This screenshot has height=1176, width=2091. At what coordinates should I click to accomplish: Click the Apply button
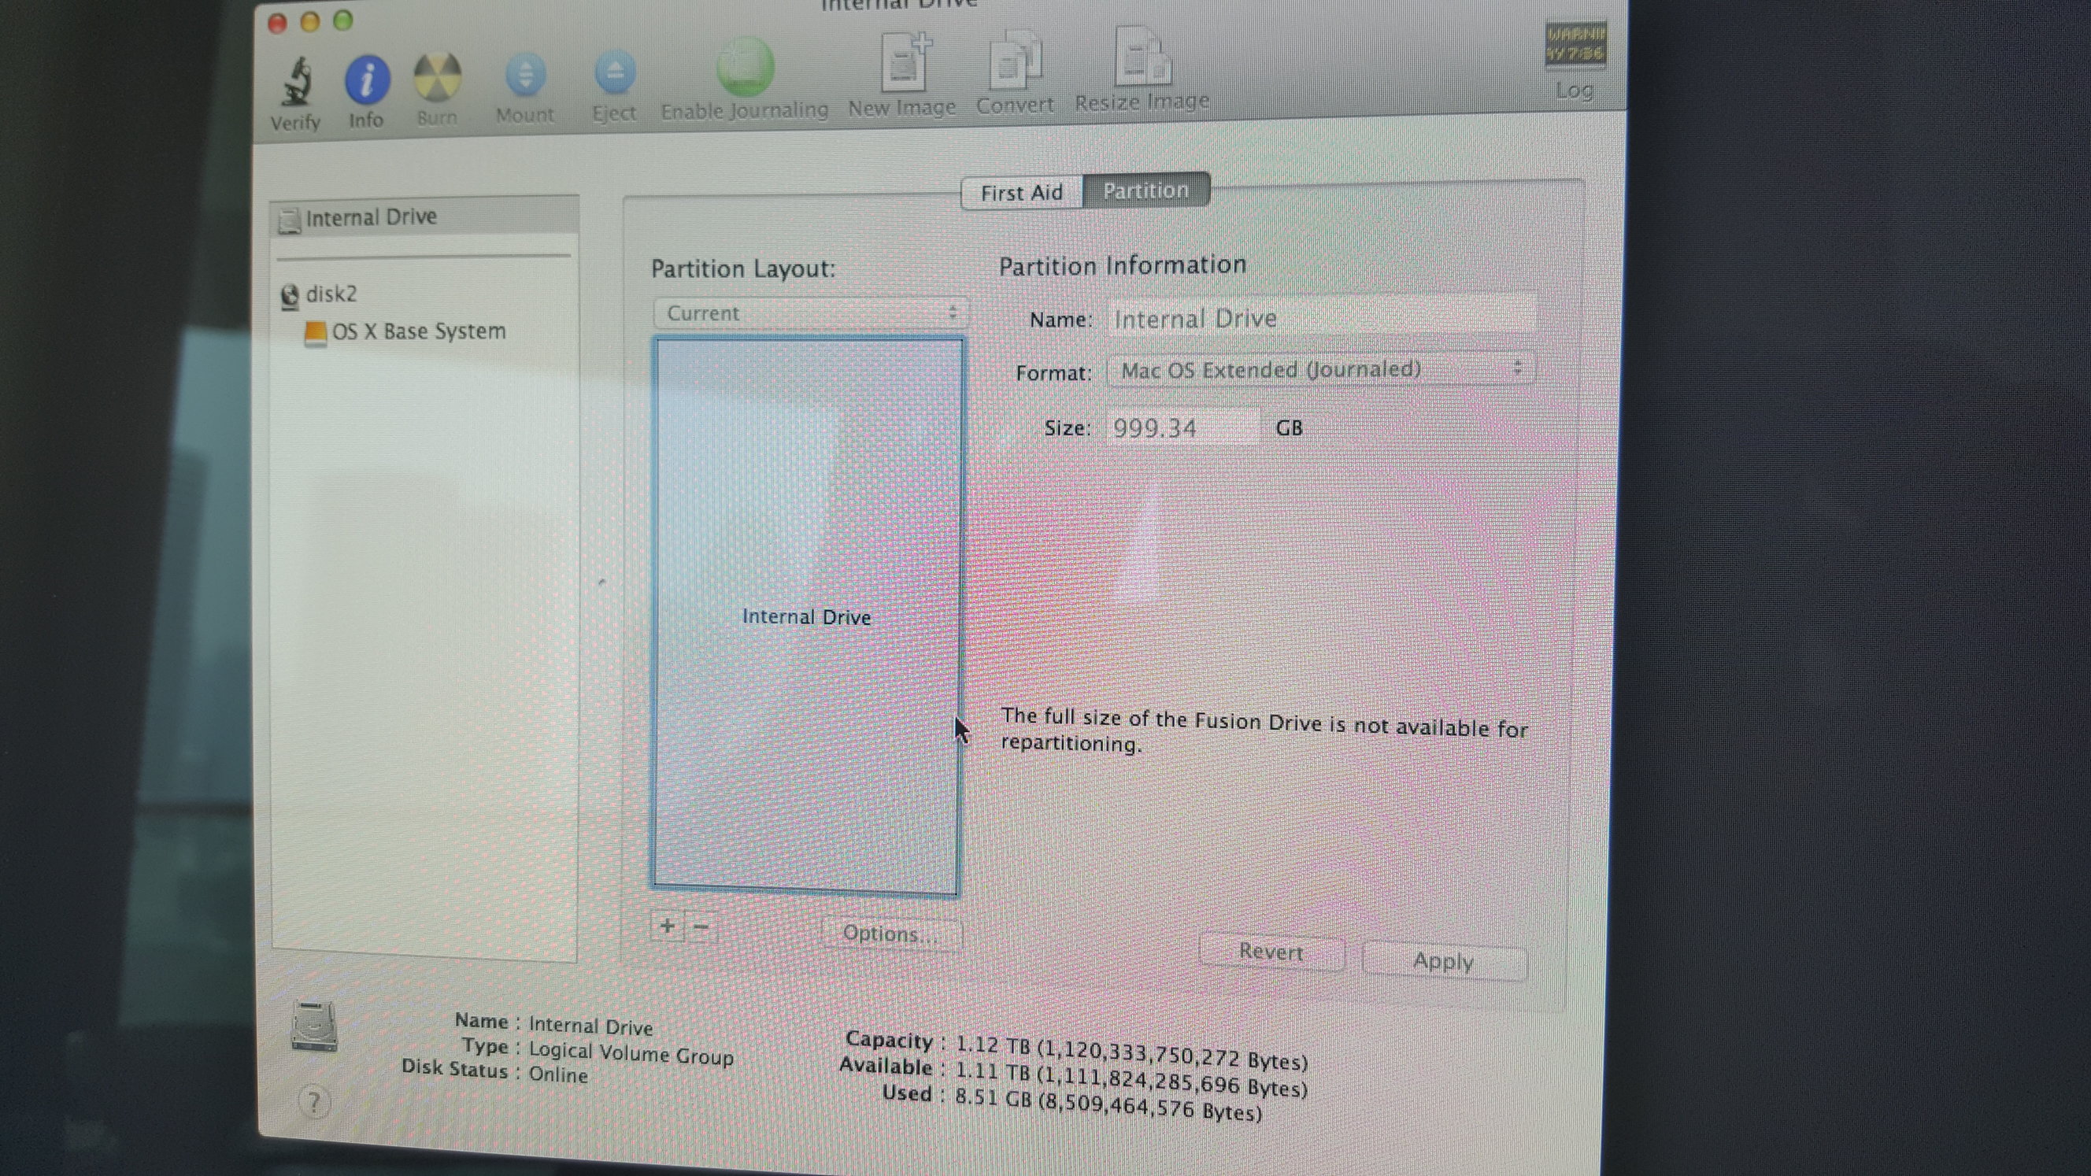click(1443, 961)
